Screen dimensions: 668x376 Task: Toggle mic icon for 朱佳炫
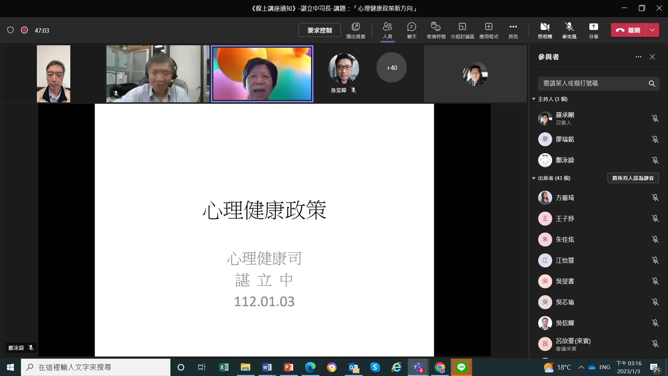coord(655,240)
